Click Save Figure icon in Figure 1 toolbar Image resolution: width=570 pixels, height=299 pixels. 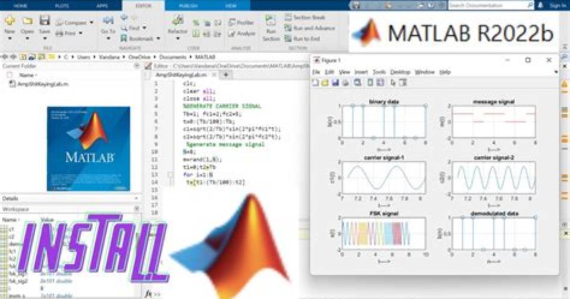335,83
